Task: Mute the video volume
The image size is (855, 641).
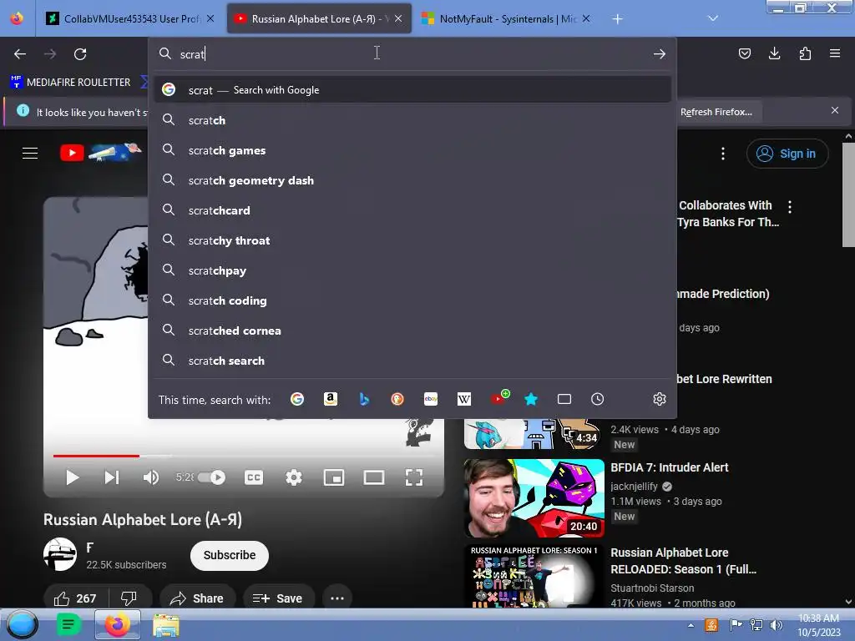Action: [150, 477]
